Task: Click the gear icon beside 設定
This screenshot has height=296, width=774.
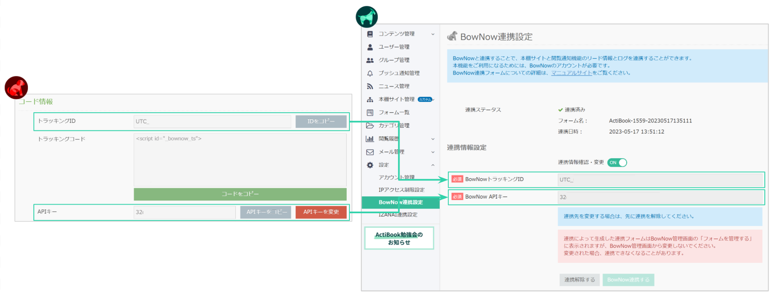Action: click(370, 165)
